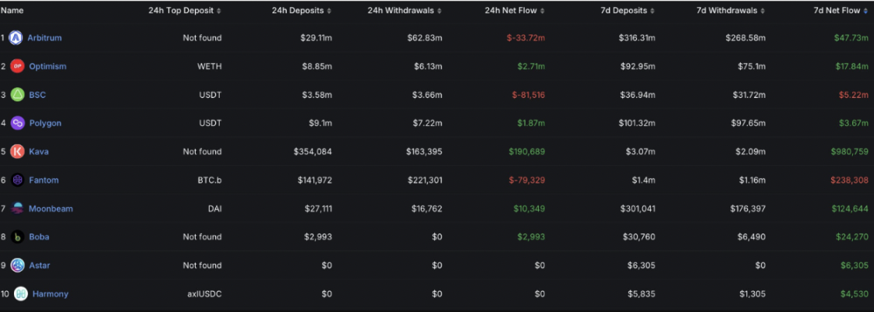Image resolution: width=874 pixels, height=312 pixels.
Task: Select Optimism's 24h deposits $8.85m
Action: click(317, 66)
